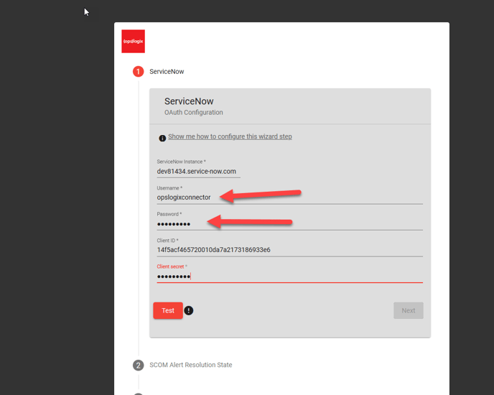
Task: Click the exclamation icon next to Test
Action: (x=189, y=310)
